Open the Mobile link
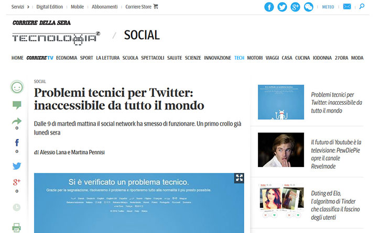 tap(77, 7)
